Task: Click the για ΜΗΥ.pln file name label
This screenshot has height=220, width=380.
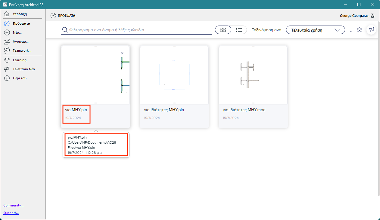Action: 76,110
